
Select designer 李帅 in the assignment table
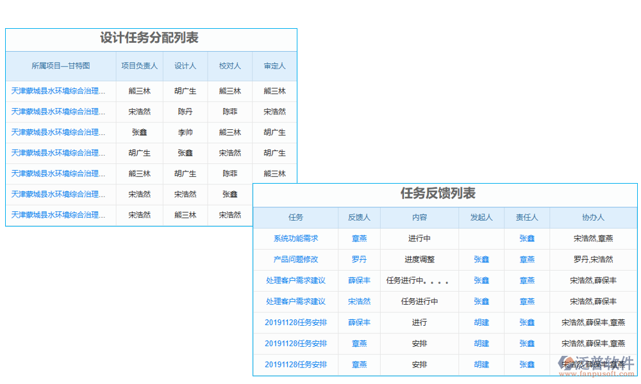tap(185, 132)
